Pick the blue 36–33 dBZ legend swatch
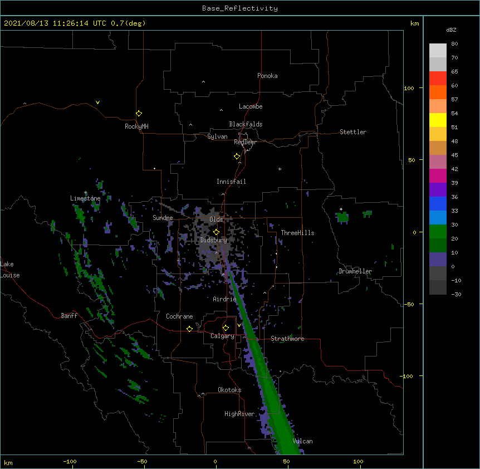The height and width of the screenshot is (469, 480). 438,203
